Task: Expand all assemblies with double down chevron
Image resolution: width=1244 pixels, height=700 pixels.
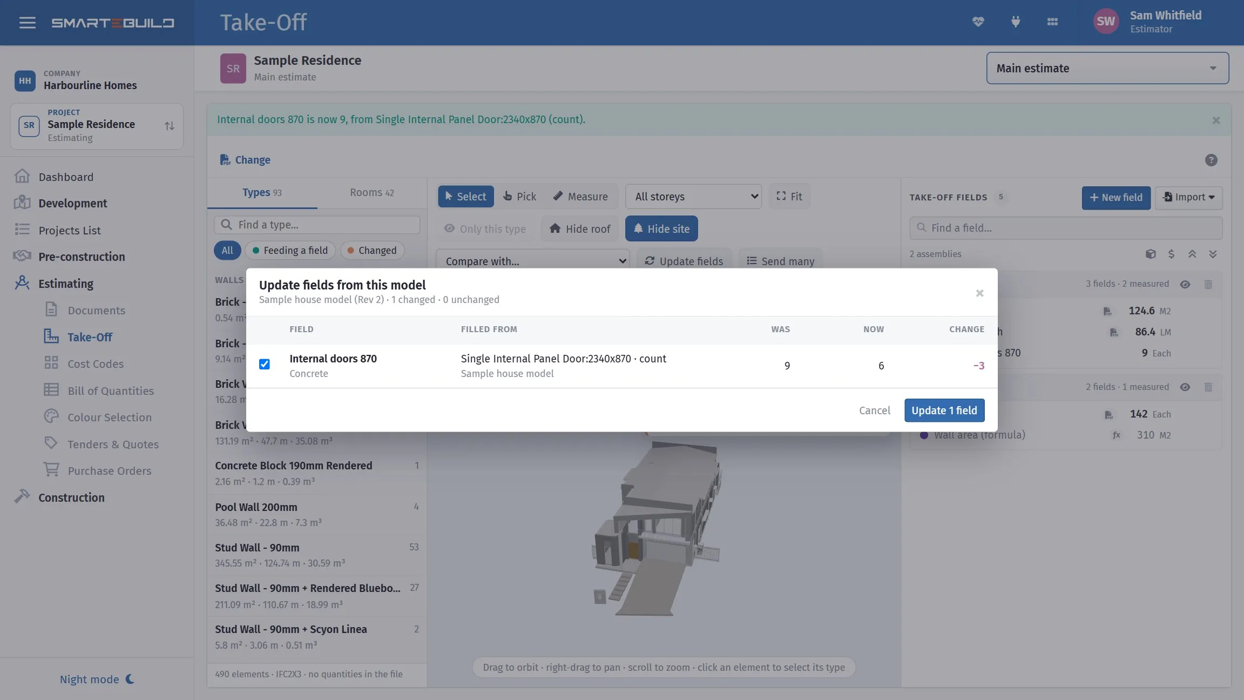Action: pyautogui.click(x=1213, y=254)
